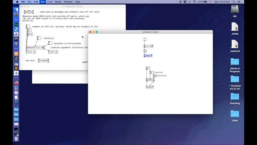Image resolution: width=257 pixels, height=145 pixels.
Task: Open the File menu
Action: pyautogui.click(x=29, y=2)
